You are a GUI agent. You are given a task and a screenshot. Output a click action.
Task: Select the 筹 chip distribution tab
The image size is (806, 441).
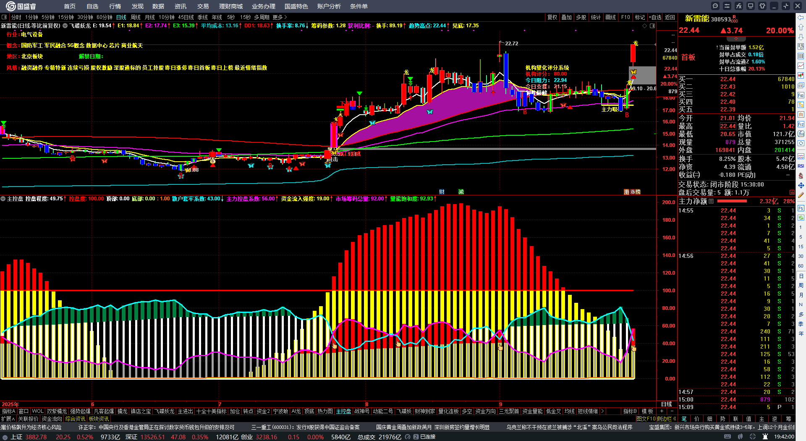tap(788, 419)
